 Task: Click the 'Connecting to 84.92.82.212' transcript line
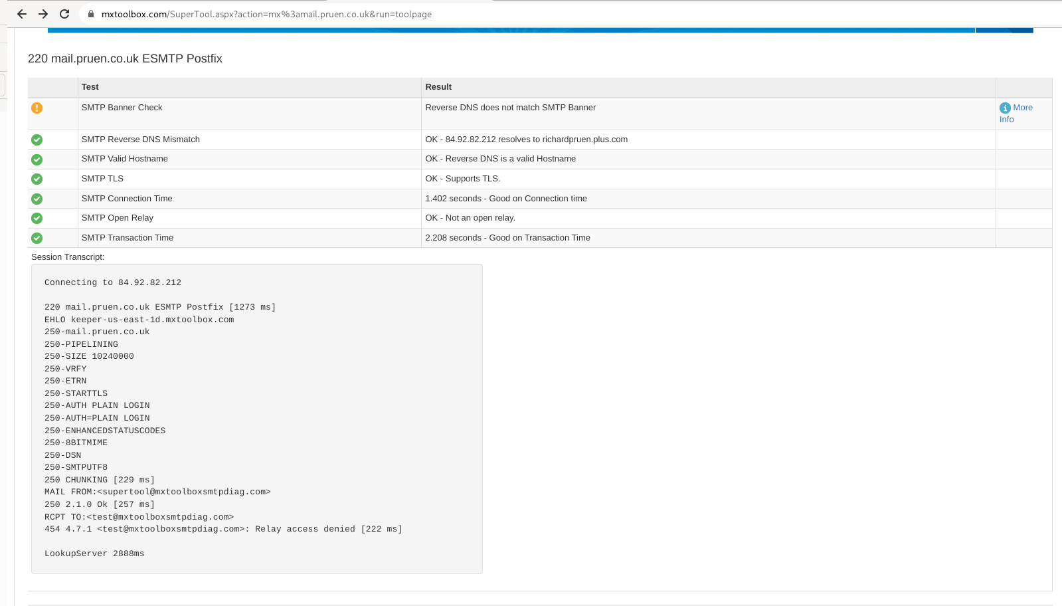tap(113, 282)
